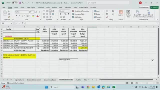Expand Cell Styles dropdown
This screenshot has width=160, height=90.
81,17
